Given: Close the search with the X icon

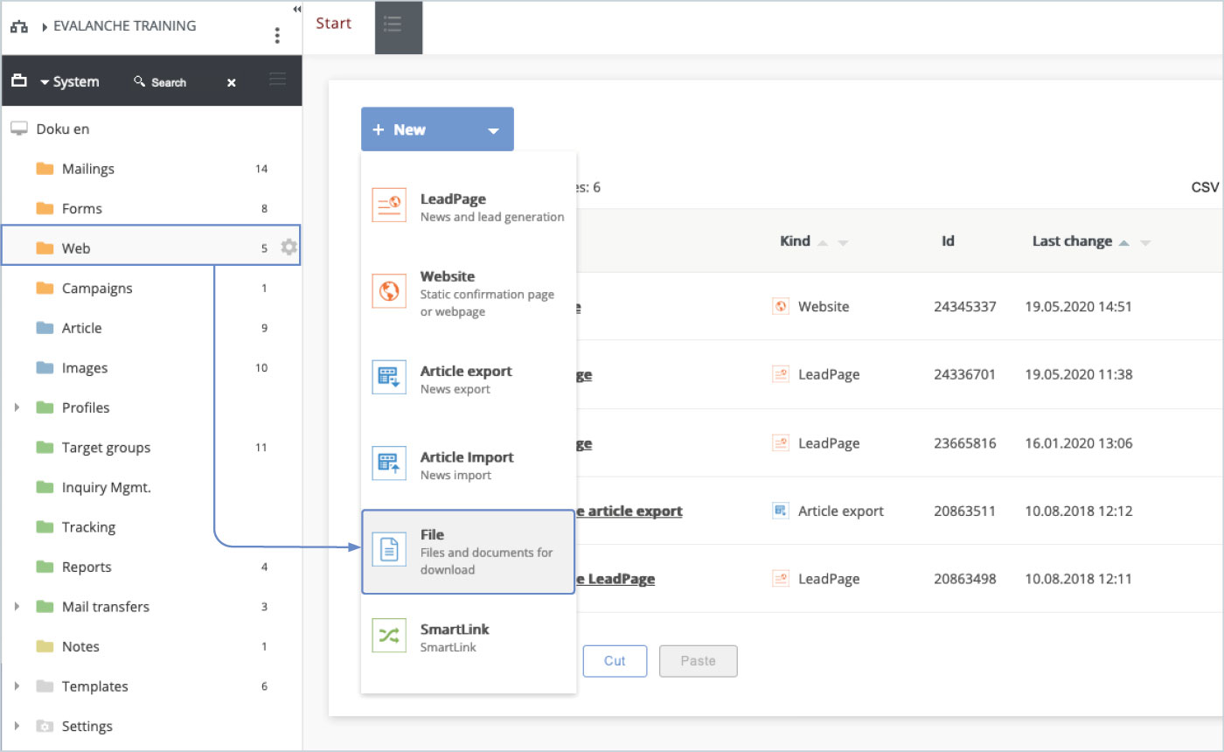Looking at the screenshot, I should click(232, 82).
